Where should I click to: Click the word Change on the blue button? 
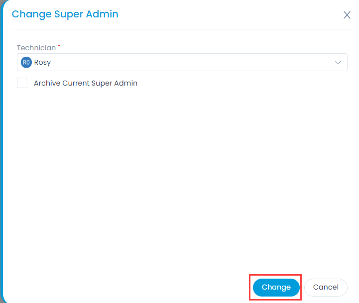[276, 287]
